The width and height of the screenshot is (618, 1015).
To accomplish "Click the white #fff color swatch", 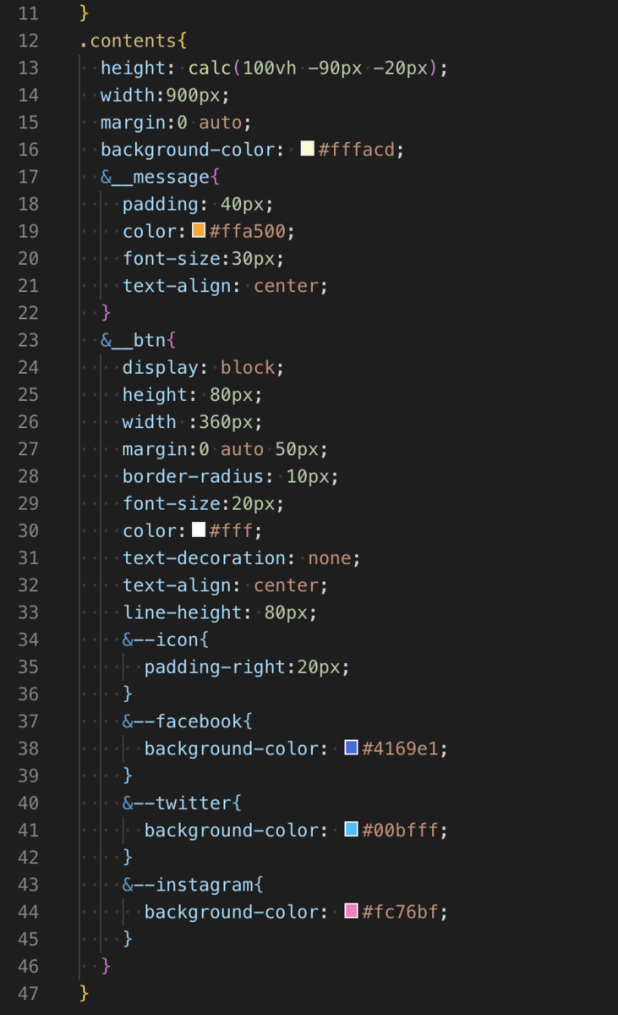I will coord(199,530).
